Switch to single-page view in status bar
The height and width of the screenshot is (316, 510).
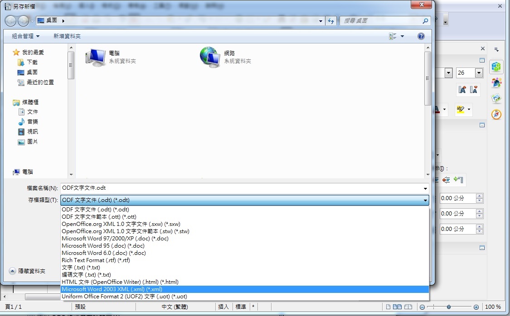[388, 307]
